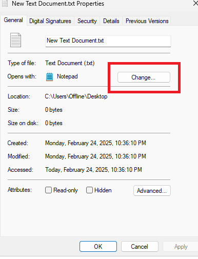Click the Location path text
The width and height of the screenshot is (198, 259).
click(x=76, y=96)
